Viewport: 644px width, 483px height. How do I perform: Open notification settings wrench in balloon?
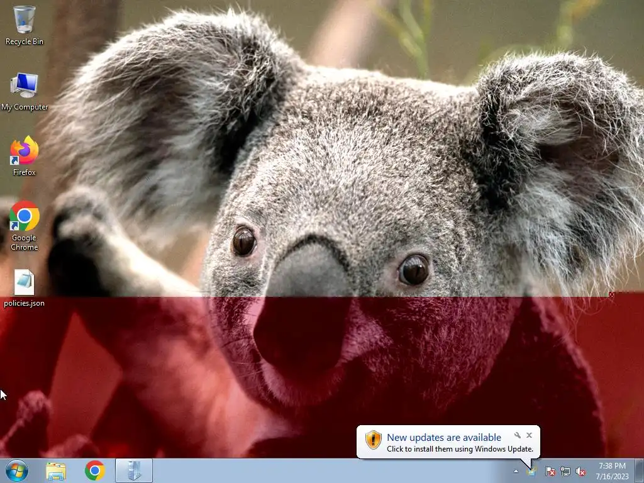click(x=518, y=435)
